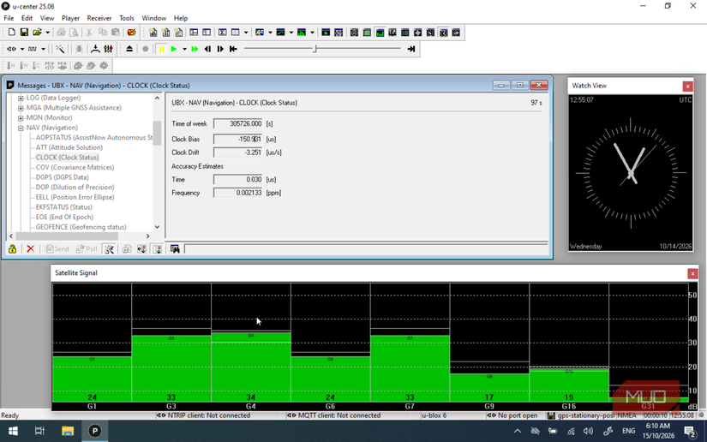The height and width of the screenshot is (442, 707).
Task: Toggle the yellow padlock lock icon
Action: (x=12, y=249)
